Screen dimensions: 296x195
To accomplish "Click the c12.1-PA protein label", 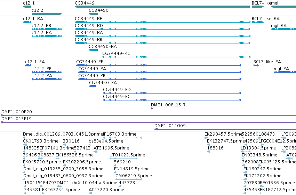I will coord(35,62).
